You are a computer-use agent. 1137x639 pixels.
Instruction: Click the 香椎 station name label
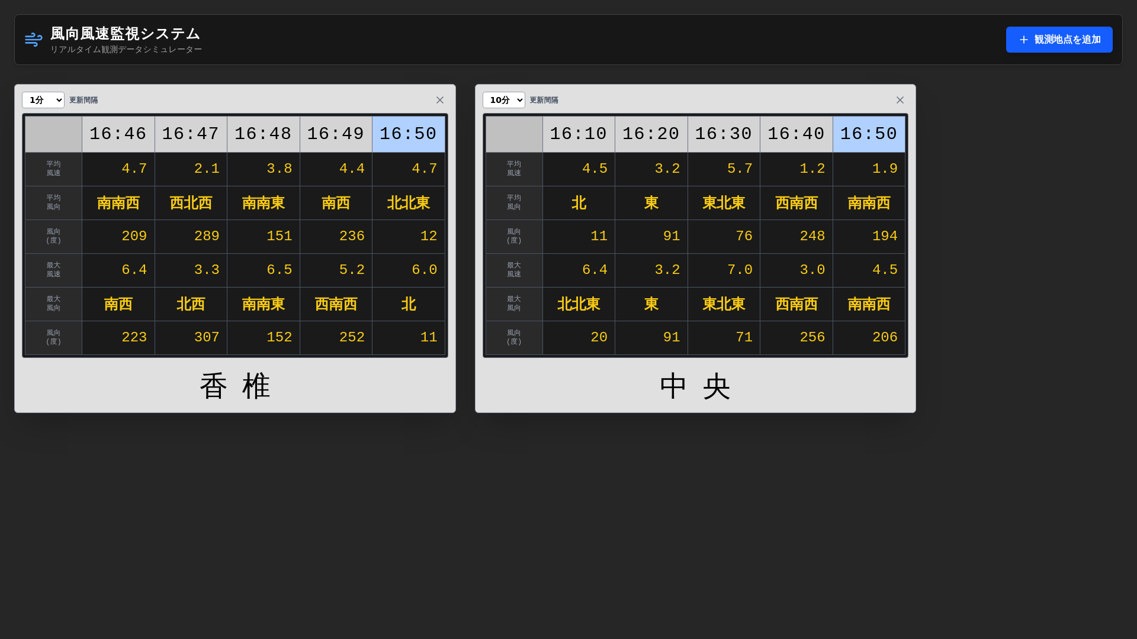click(235, 386)
